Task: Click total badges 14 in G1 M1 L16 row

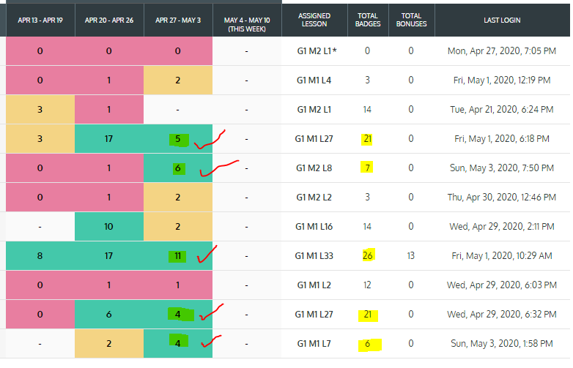Action: click(x=367, y=227)
